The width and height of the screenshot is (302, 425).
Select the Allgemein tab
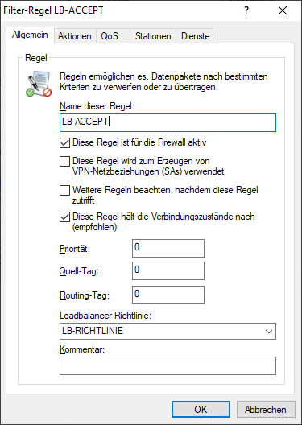[x=30, y=35]
